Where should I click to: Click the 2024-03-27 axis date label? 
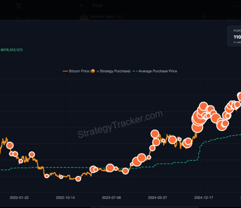pos(158,198)
